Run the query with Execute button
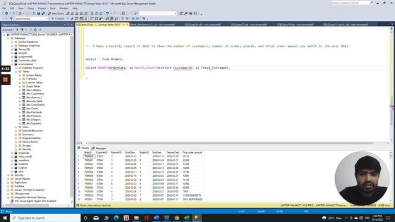Screen dimensions: 395x222 point(57,18)
